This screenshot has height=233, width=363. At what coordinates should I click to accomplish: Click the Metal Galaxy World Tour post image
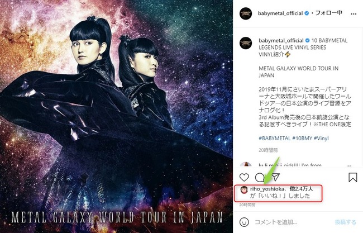coord(116,116)
